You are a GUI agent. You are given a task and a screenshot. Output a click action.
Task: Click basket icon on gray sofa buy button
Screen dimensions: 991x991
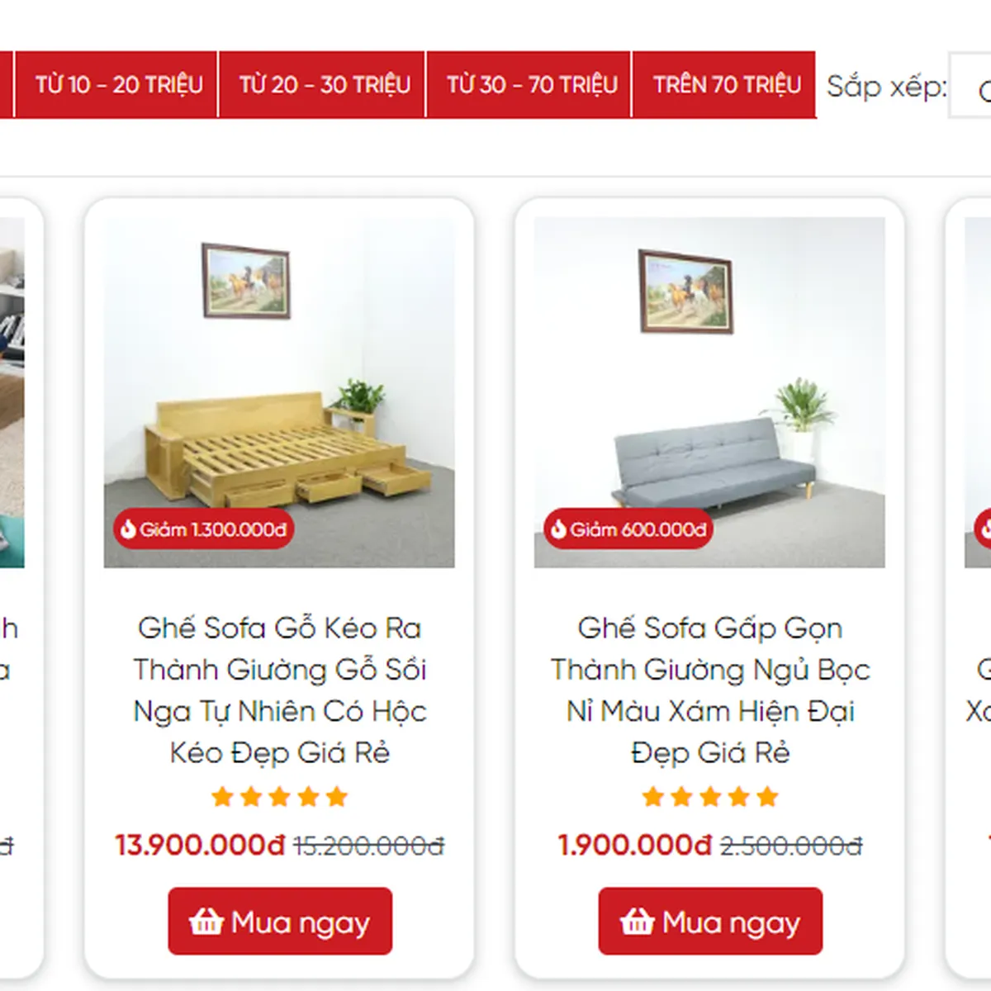[638, 921]
